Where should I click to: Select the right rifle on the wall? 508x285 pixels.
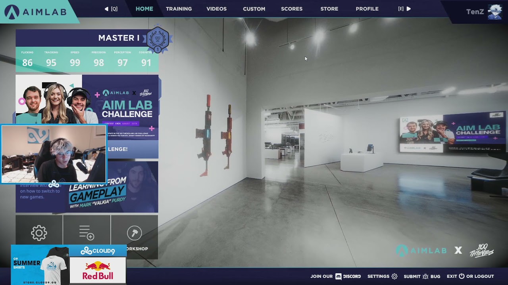pos(227,137)
